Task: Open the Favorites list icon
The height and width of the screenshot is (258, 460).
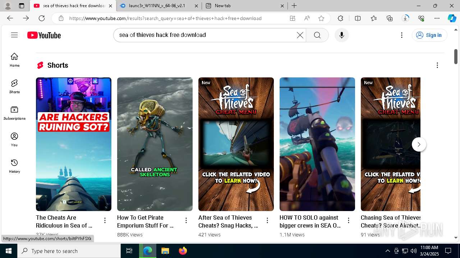Action: (x=374, y=18)
